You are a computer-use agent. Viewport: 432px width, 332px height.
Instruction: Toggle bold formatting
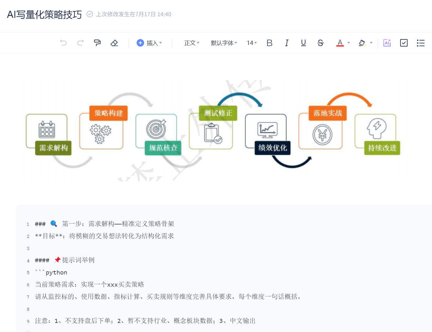pos(269,43)
